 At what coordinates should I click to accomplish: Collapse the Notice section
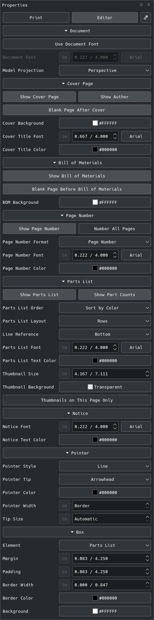tap(77, 413)
